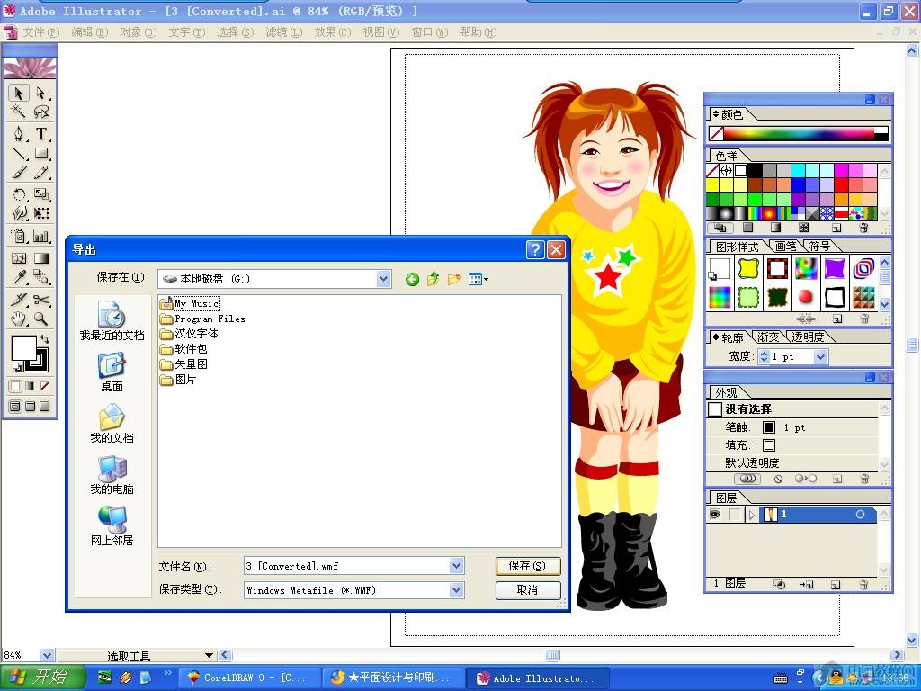This screenshot has width=921, height=691.
Task: Go to 我的电脑 location
Action: pyautogui.click(x=112, y=475)
